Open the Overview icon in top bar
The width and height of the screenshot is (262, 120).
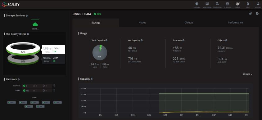coord(197,5)
